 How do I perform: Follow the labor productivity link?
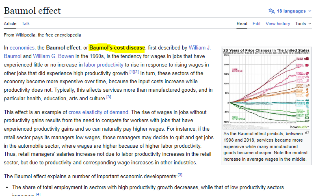104,65
